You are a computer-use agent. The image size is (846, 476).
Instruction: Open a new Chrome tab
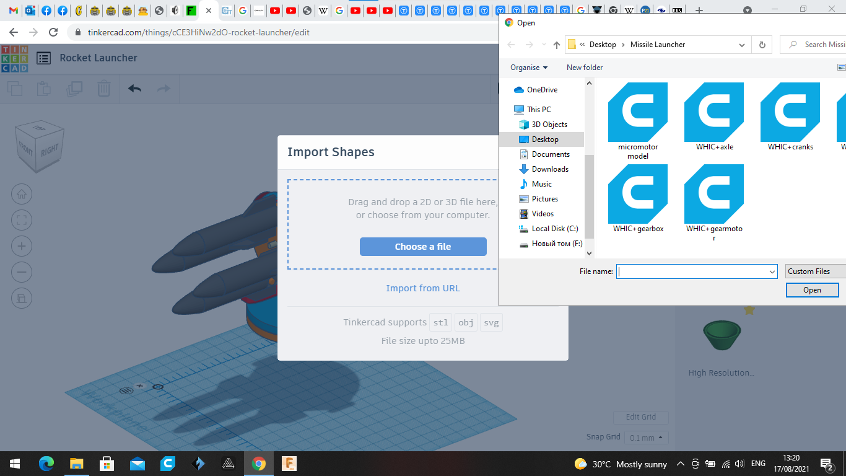[x=699, y=10]
